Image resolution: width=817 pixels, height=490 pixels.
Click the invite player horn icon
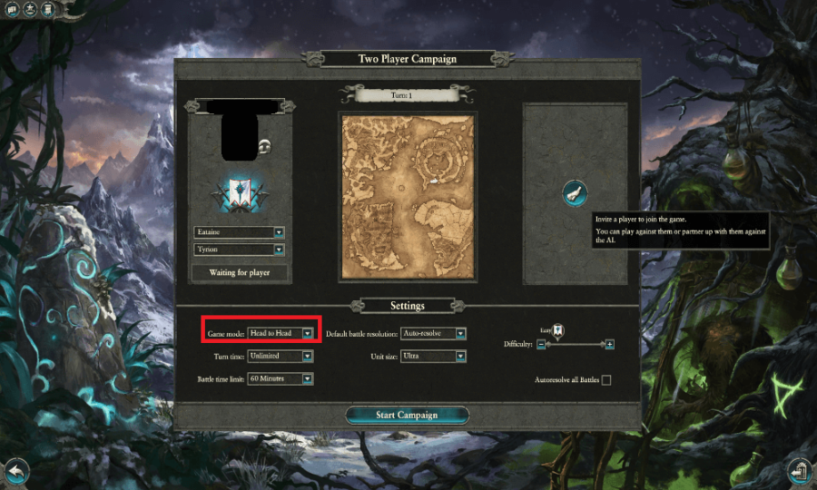pos(575,193)
